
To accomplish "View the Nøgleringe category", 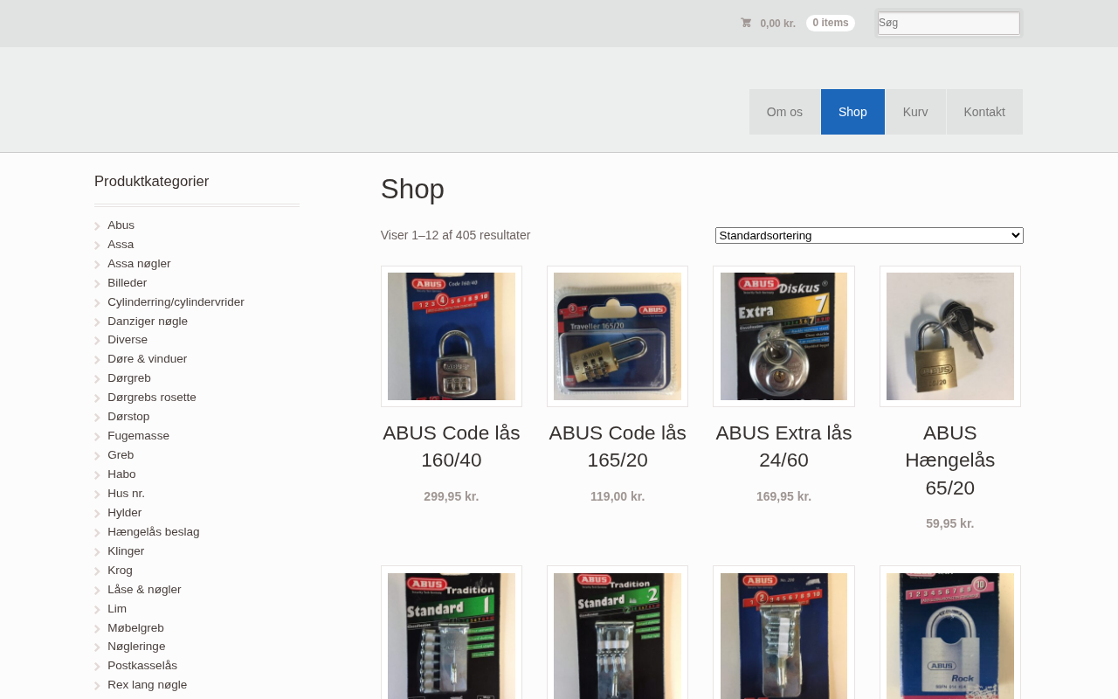I will tap(136, 647).
